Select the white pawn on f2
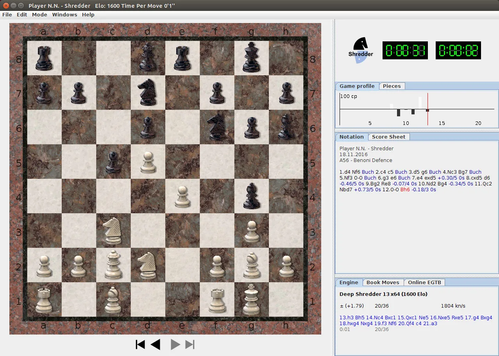Screen dimensions: 499x356 [x=217, y=265]
